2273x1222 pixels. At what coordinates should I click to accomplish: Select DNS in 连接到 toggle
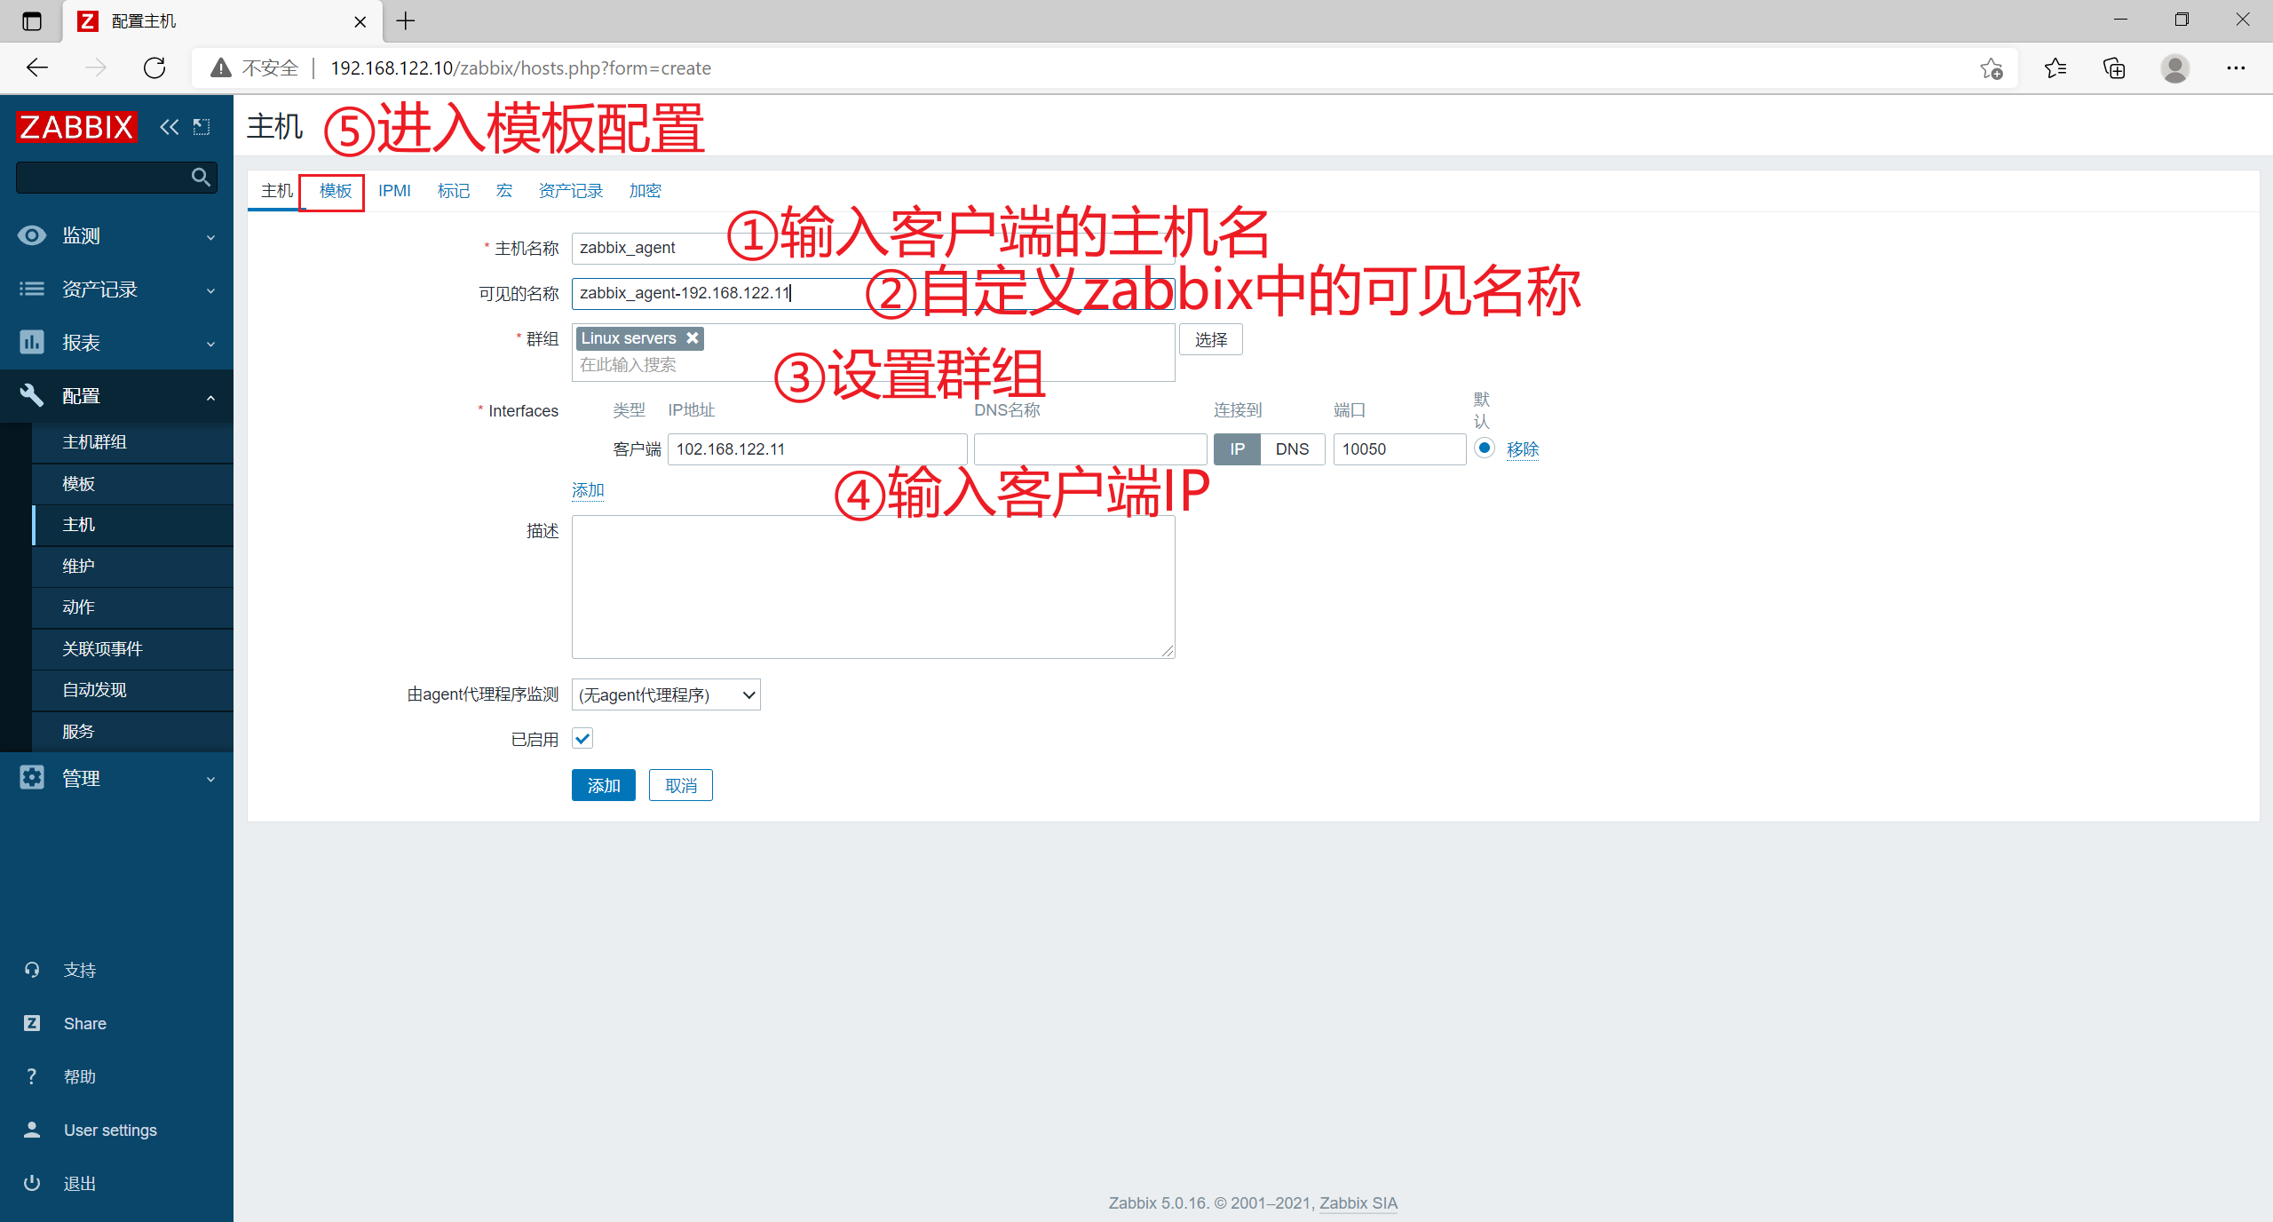pos(1293,449)
